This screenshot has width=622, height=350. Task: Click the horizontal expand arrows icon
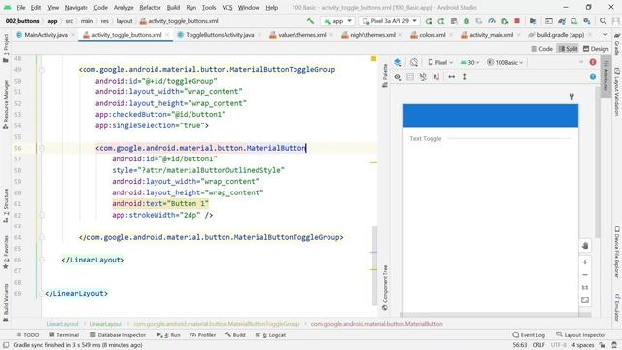(x=451, y=77)
